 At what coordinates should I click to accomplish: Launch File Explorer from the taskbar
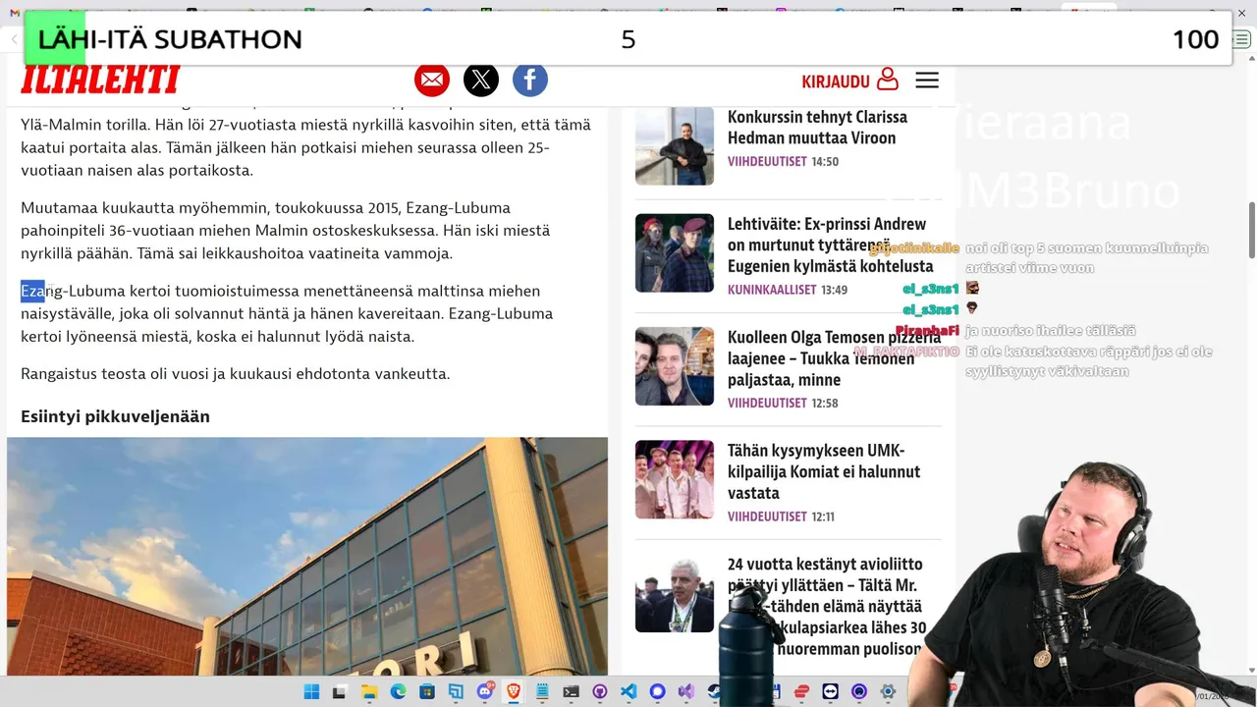pos(369,692)
